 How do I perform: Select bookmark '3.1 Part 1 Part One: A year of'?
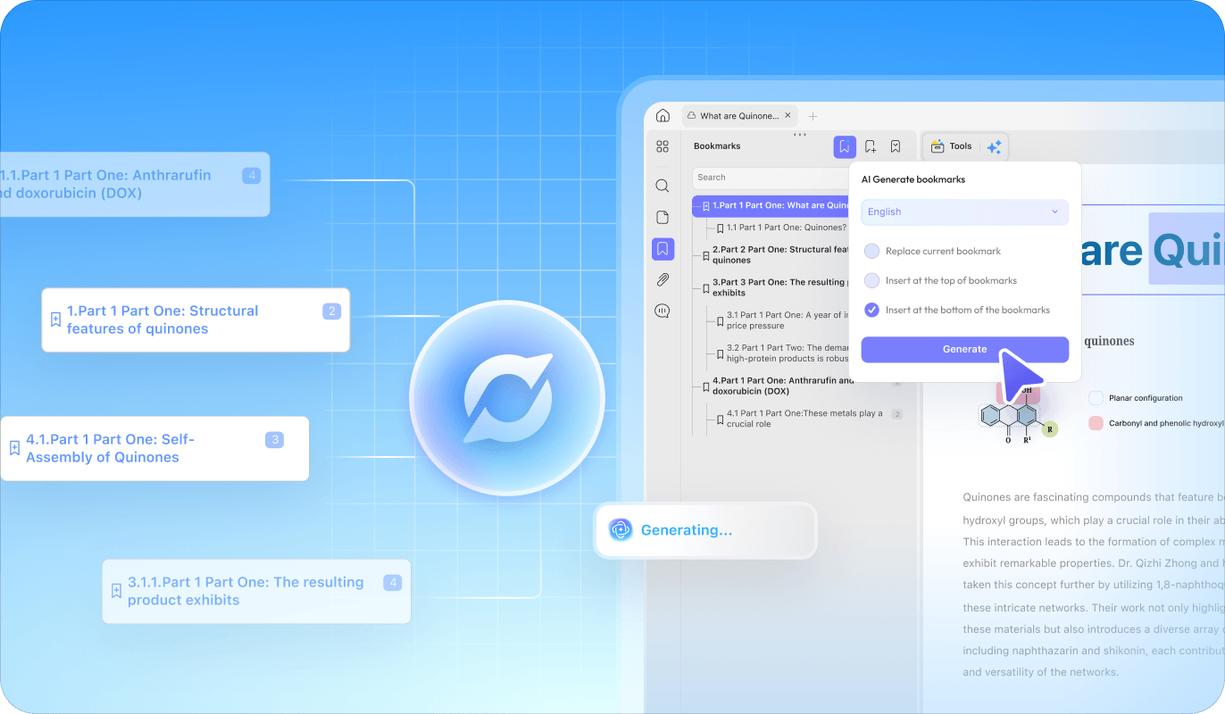(x=781, y=320)
